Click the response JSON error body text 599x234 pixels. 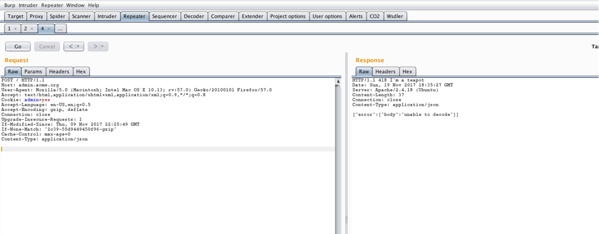[405, 115]
